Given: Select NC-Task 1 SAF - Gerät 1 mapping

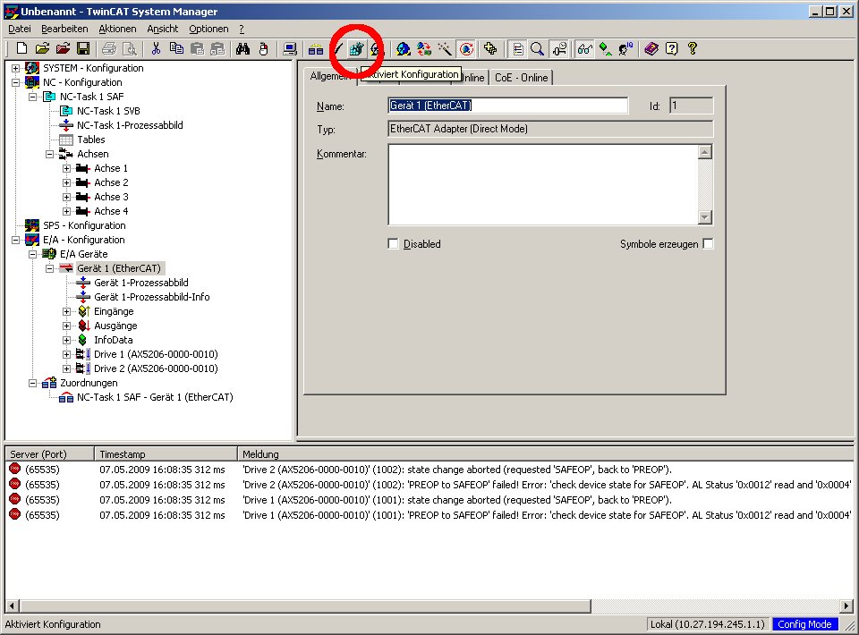Looking at the screenshot, I should tap(155, 397).
